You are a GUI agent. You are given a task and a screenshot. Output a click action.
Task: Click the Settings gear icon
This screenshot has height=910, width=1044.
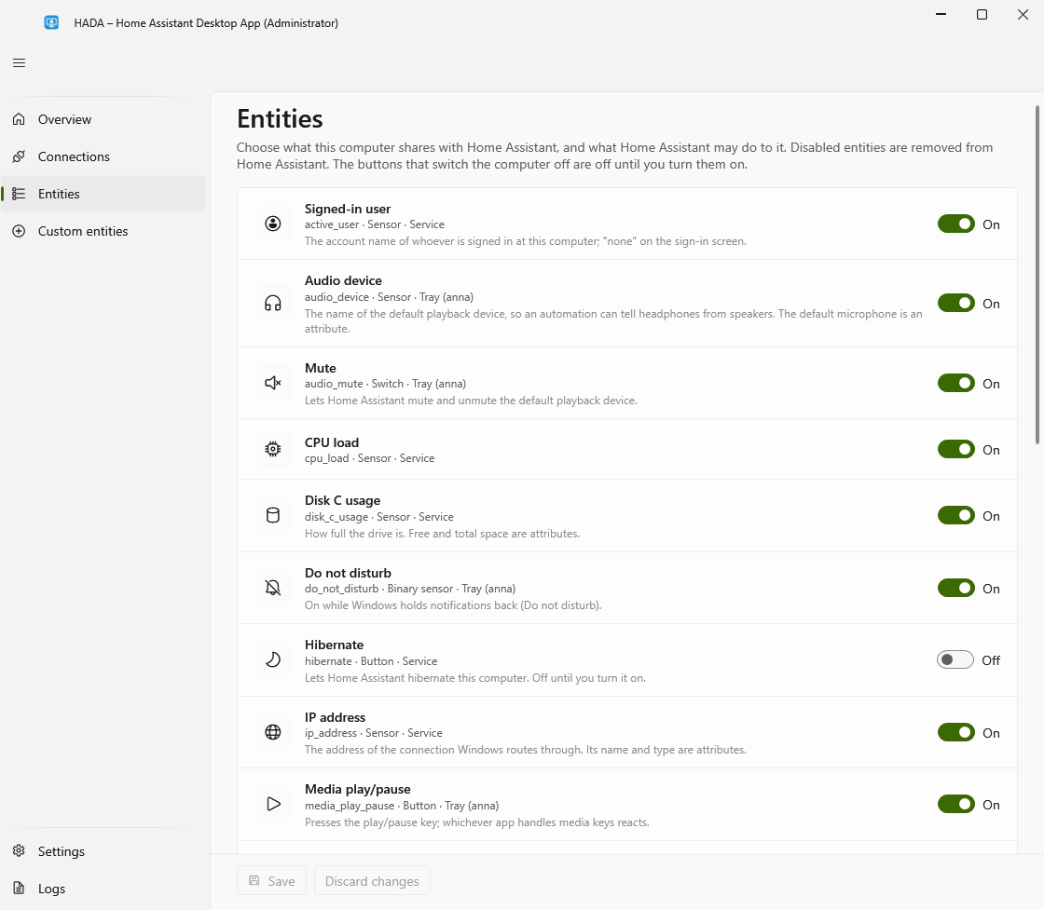coord(19,850)
